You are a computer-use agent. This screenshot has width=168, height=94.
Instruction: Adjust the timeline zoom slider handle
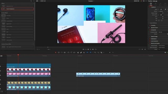pyautogui.click(x=110, y=52)
